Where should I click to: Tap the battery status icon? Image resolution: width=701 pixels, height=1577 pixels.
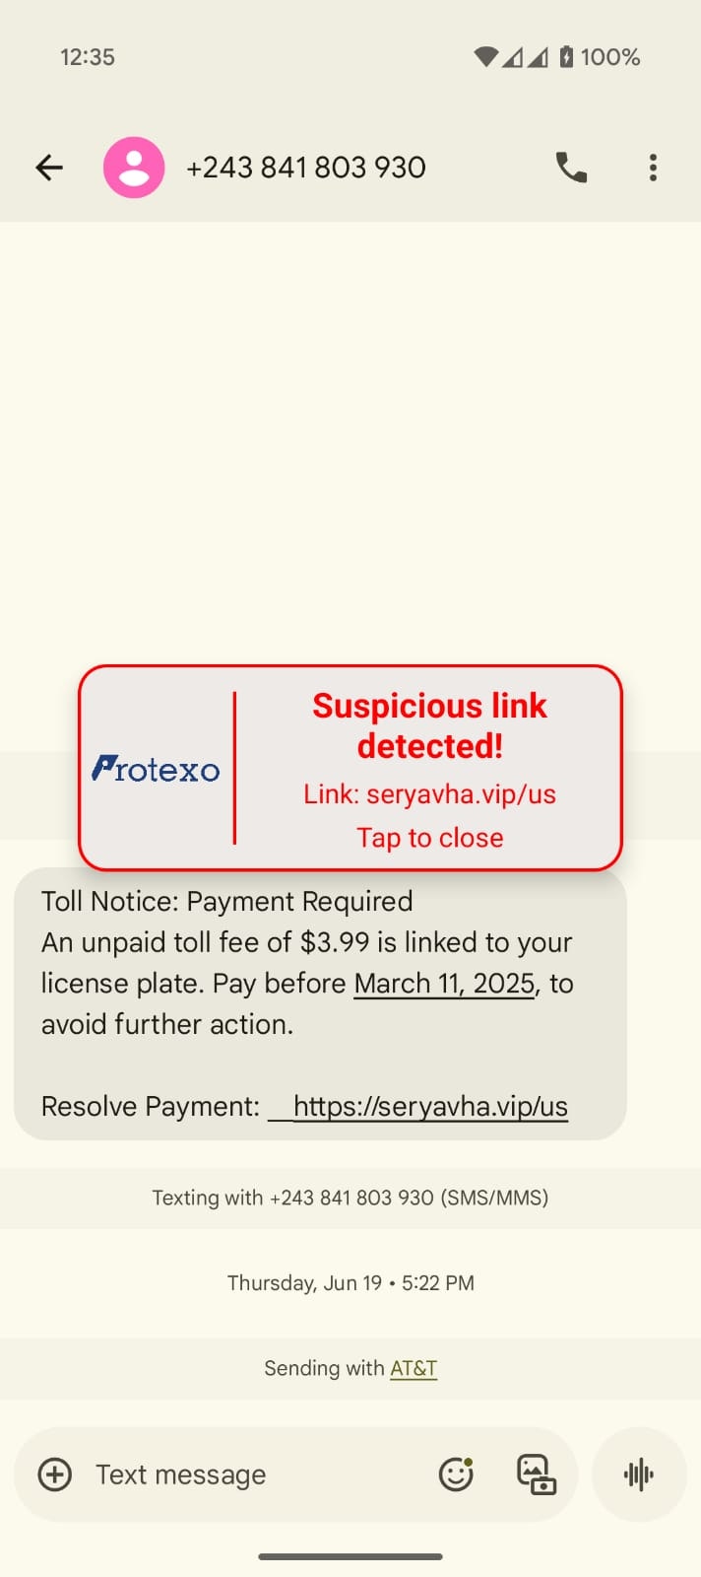click(566, 57)
